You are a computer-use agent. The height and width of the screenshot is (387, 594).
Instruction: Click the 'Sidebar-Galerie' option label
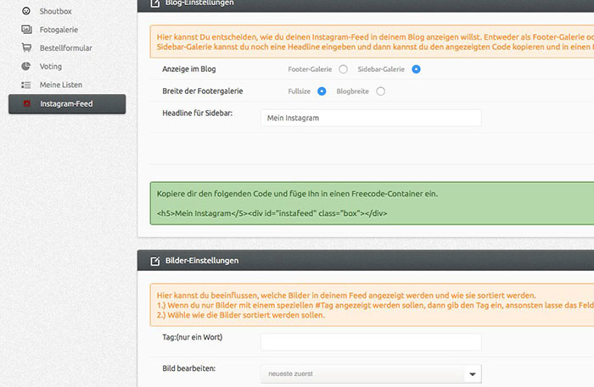coord(381,69)
